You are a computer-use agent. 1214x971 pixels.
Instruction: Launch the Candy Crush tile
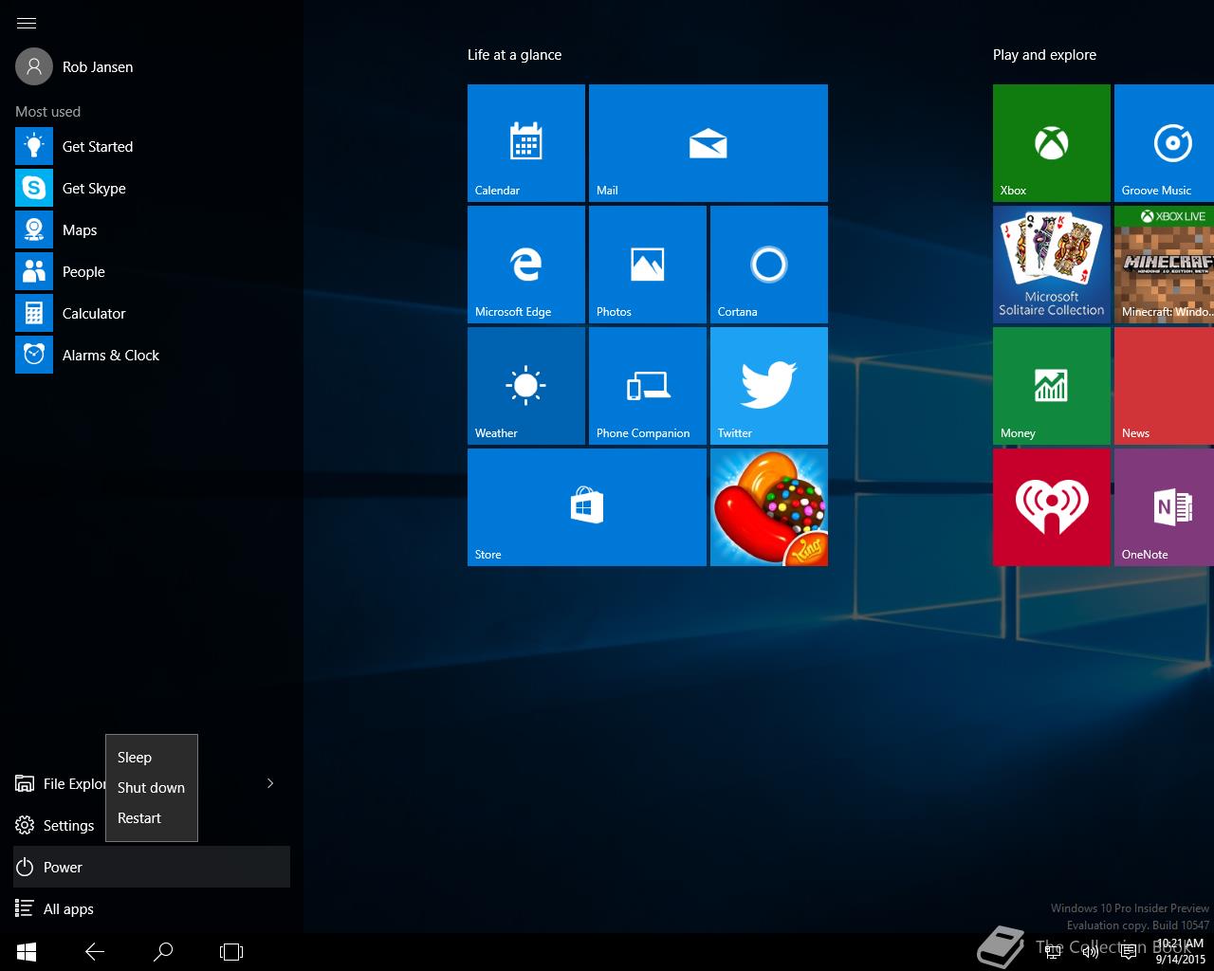click(769, 507)
